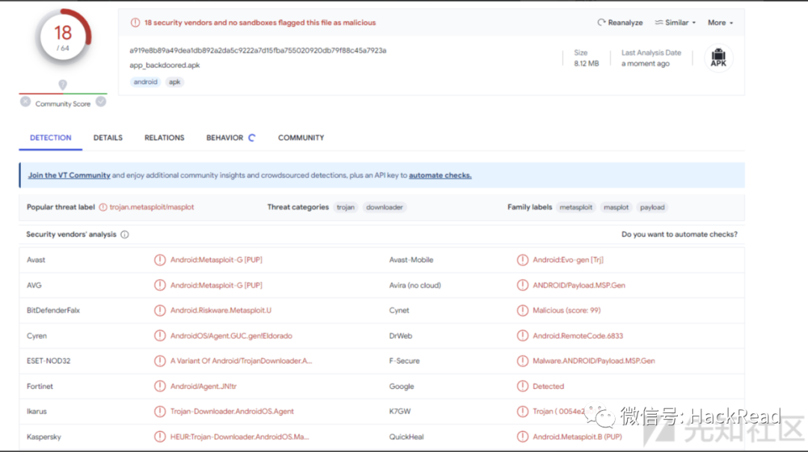Click the alert icon in ESET-NOD32 row
Image resolution: width=808 pixels, height=452 pixels.
(160, 361)
